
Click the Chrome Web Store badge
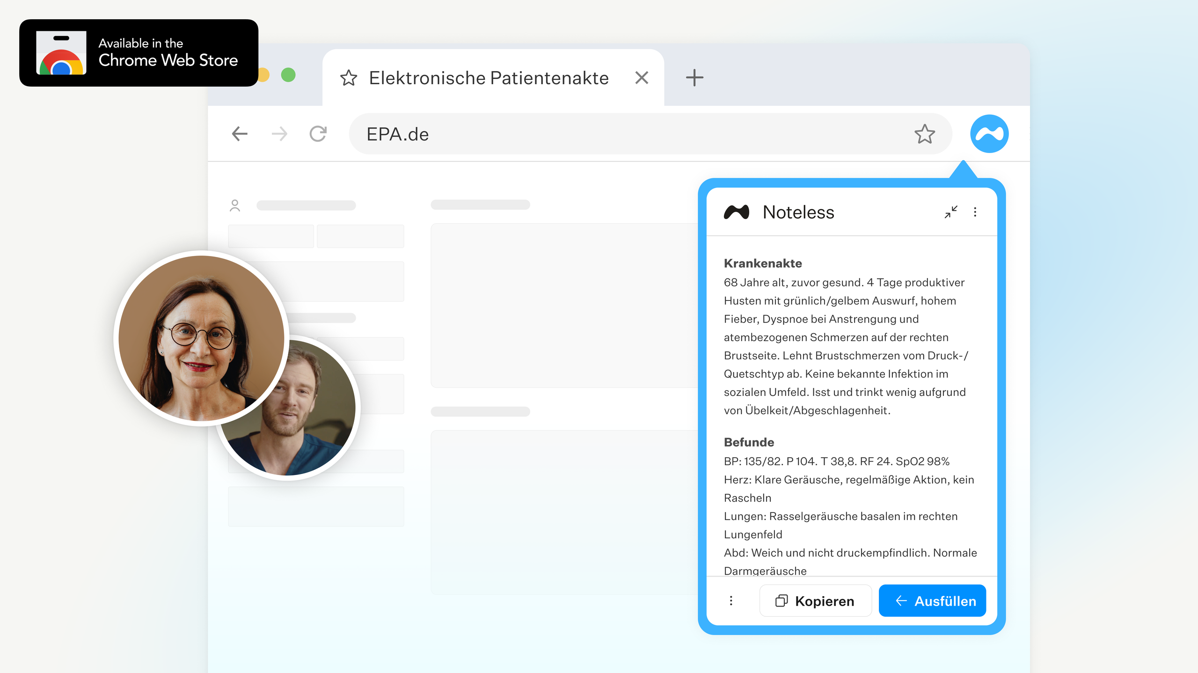[139, 53]
